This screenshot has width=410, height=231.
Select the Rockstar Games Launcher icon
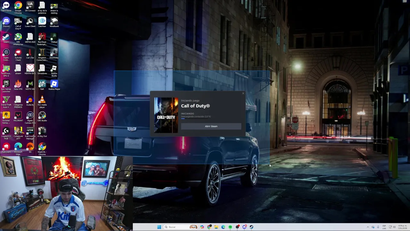[x=6, y=118]
